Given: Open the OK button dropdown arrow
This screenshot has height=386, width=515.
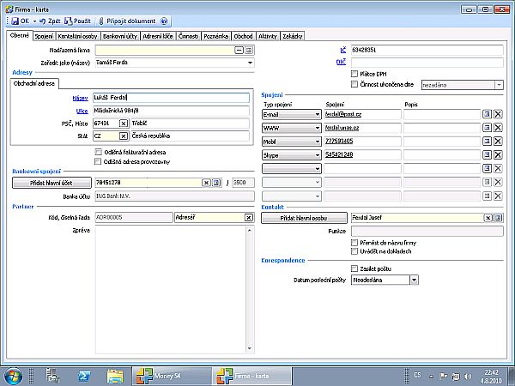Looking at the screenshot, I should (x=34, y=21).
